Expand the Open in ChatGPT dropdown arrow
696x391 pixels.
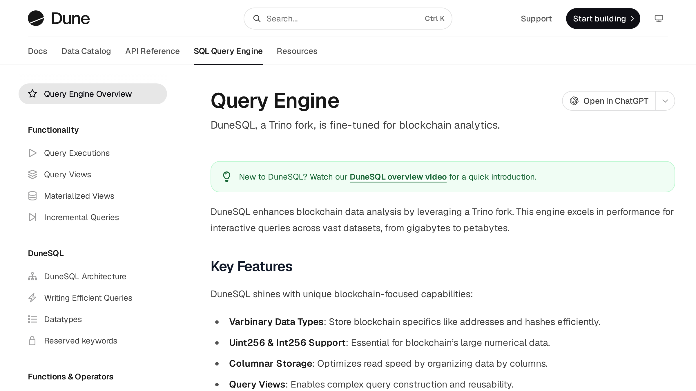665,101
